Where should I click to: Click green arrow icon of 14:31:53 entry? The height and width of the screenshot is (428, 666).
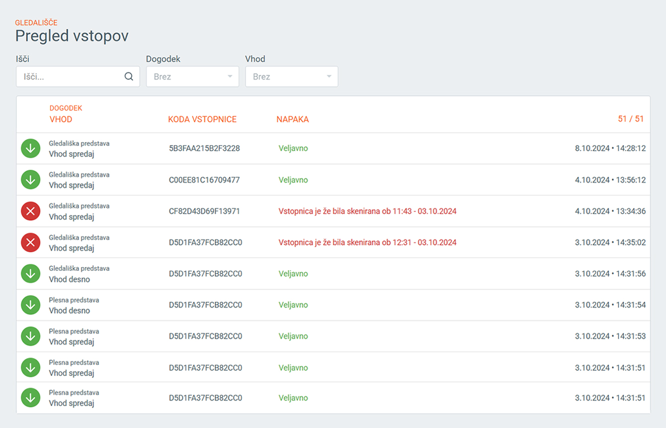pyautogui.click(x=31, y=336)
